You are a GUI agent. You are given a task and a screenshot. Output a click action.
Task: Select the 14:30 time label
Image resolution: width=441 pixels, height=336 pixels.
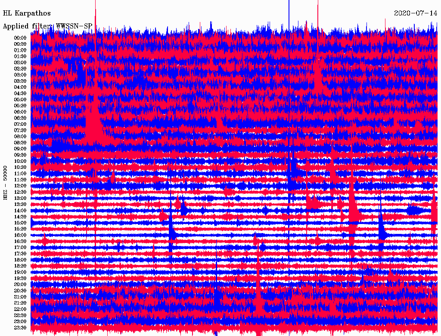pyautogui.click(x=20, y=217)
